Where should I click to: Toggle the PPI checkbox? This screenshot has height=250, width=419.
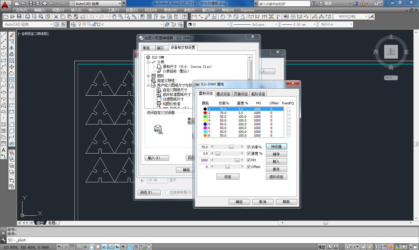[x=249, y=160]
